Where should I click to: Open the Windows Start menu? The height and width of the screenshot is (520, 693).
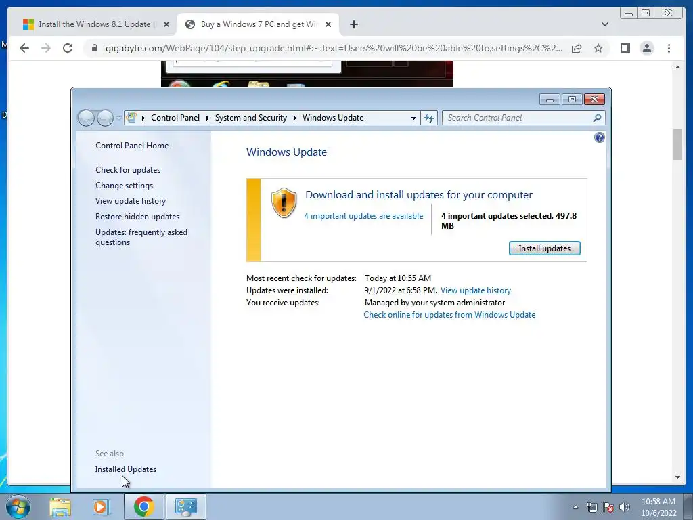click(x=18, y=506)
